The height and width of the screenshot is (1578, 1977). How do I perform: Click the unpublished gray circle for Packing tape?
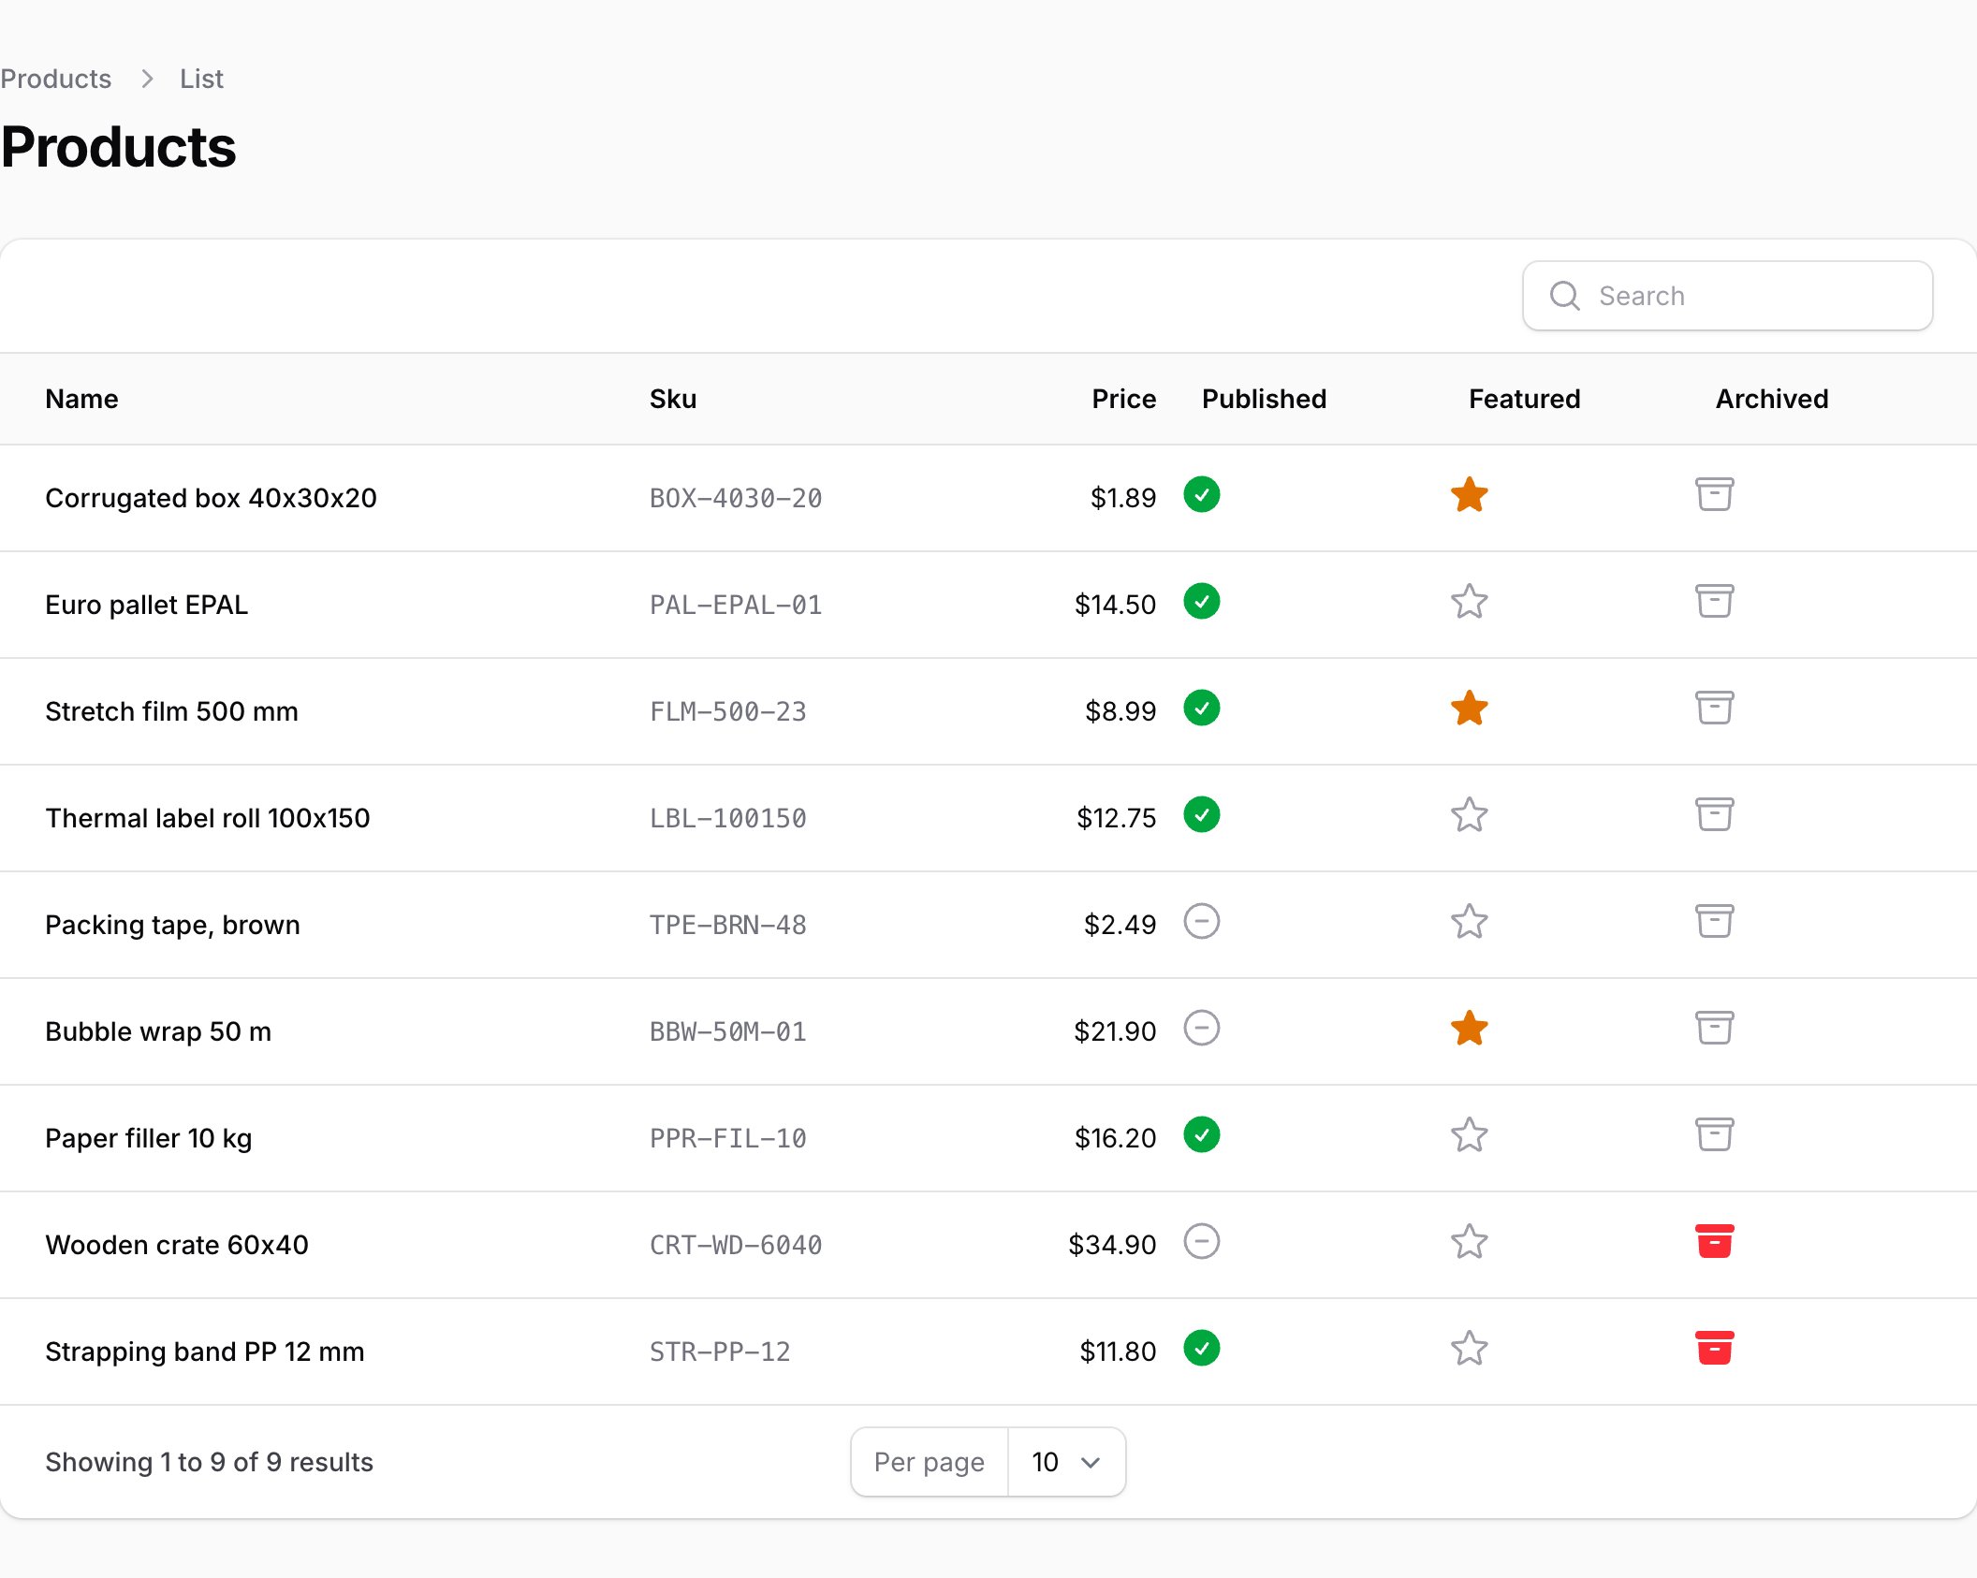tap(1201, 921)
